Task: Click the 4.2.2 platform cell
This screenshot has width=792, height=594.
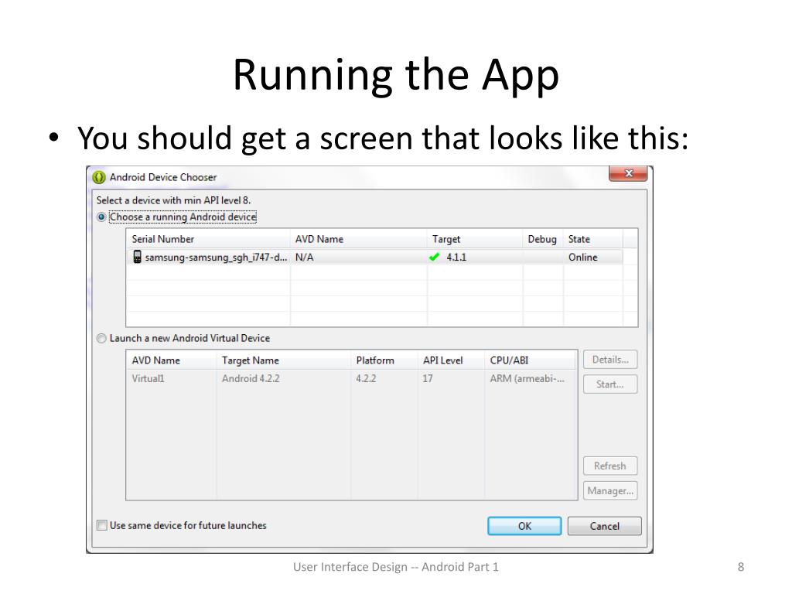Action: coord(366,378)
